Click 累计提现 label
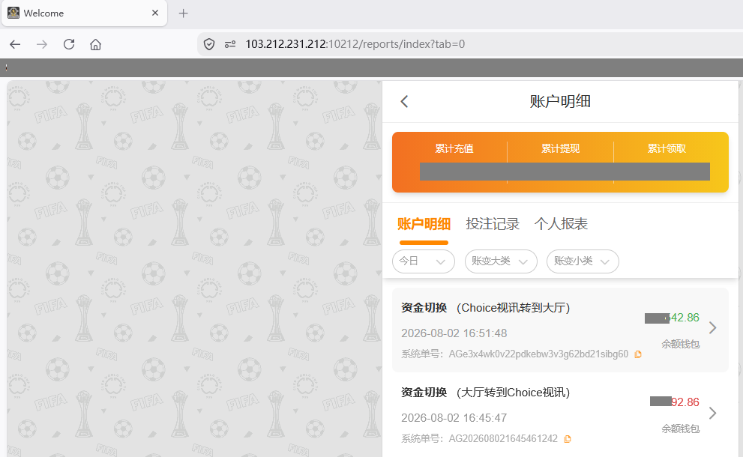 pos(561,148)
